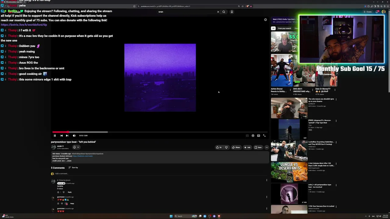Skip to next video in player

point(67,136)
